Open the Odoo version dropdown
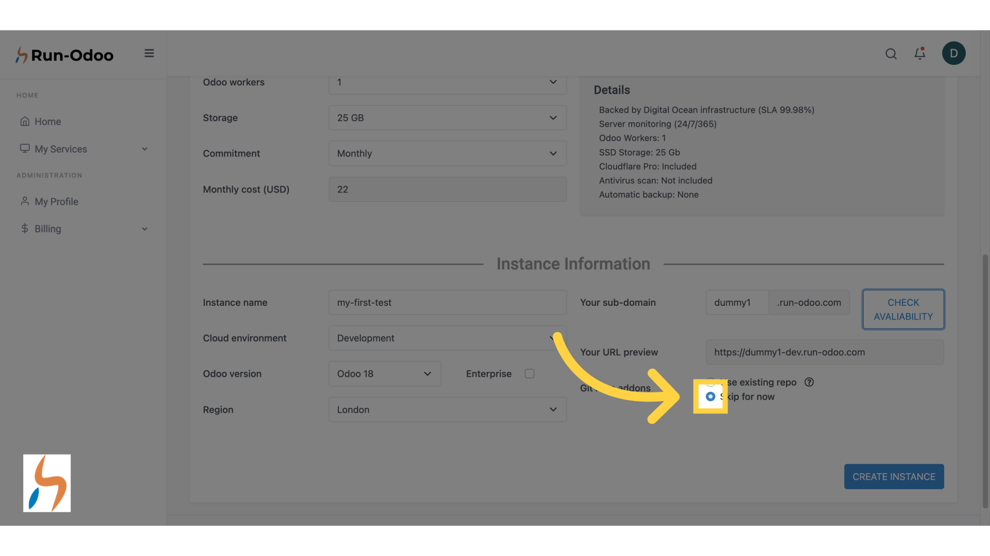Image resolution: width=990 pixels, height=556 pixels. pos(385,374)
